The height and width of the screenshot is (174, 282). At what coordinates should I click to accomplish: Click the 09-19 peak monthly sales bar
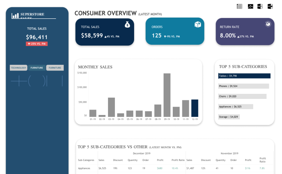tap(167, 95)
